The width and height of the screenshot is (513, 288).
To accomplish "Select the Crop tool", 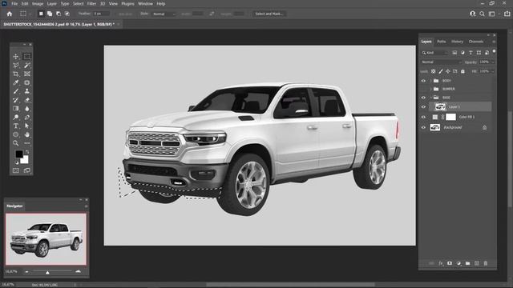I will (x=16, y=74).
